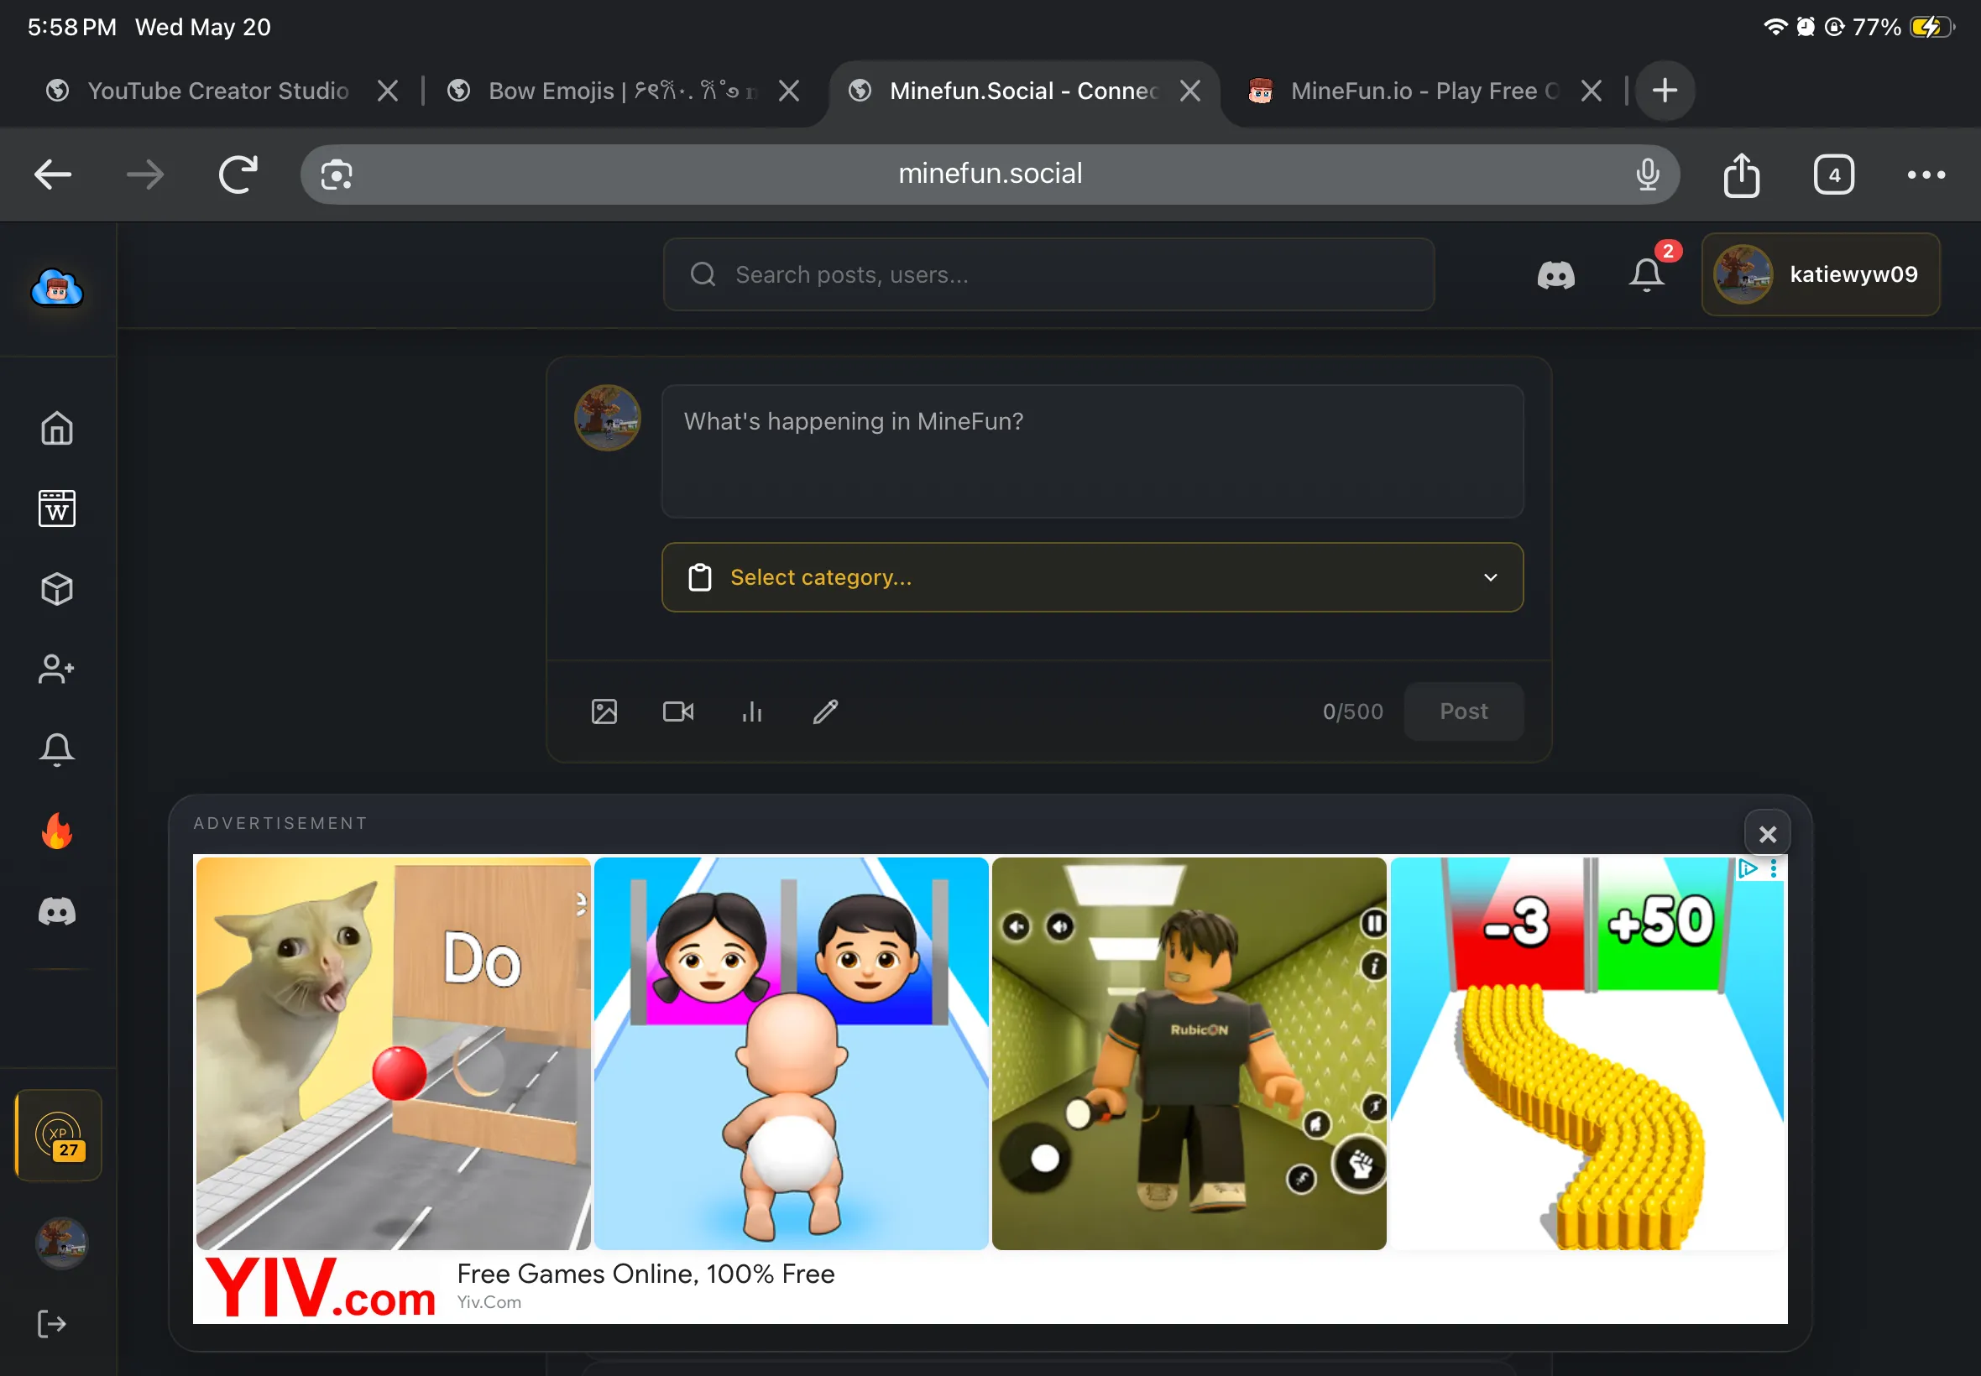
Task: Click the logout icon in sidebar
Action: click(52, 1323)
